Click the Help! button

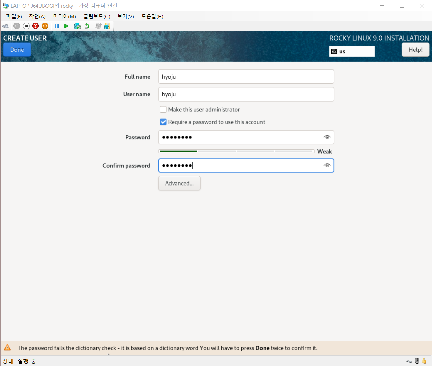tap(415, 50)
